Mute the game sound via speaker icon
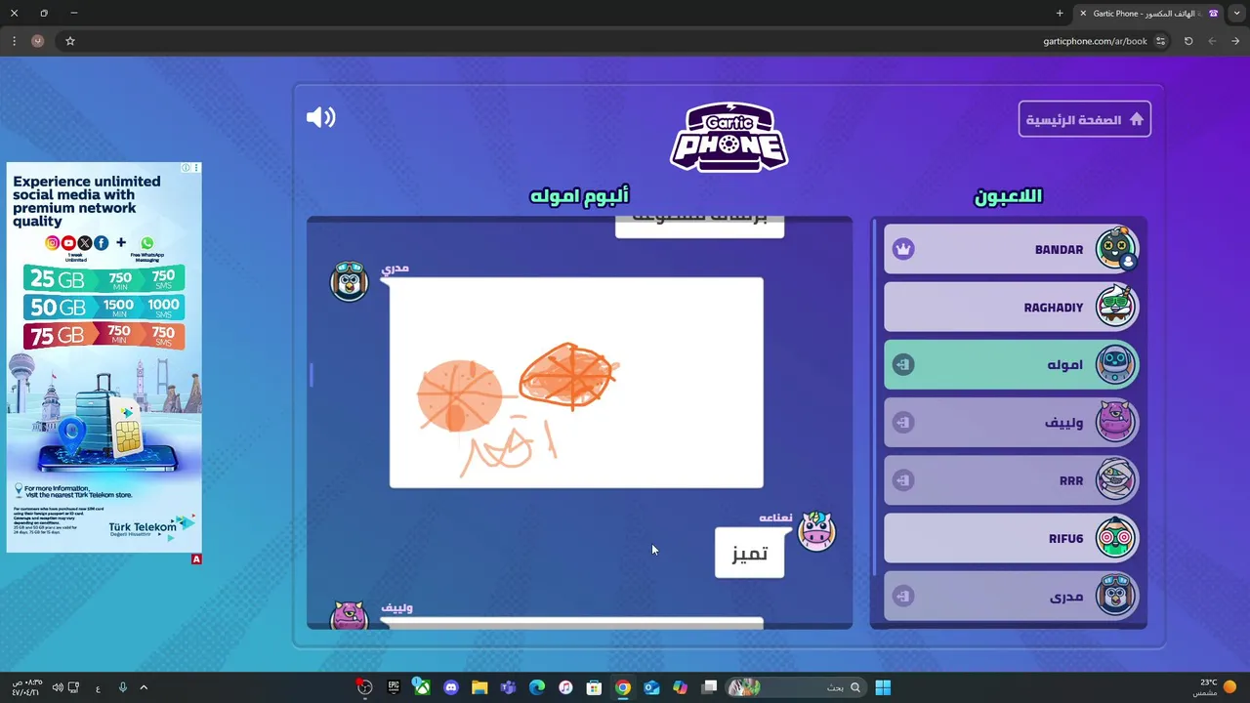This screenshot has height=703, width=1250. pos(320,118)
